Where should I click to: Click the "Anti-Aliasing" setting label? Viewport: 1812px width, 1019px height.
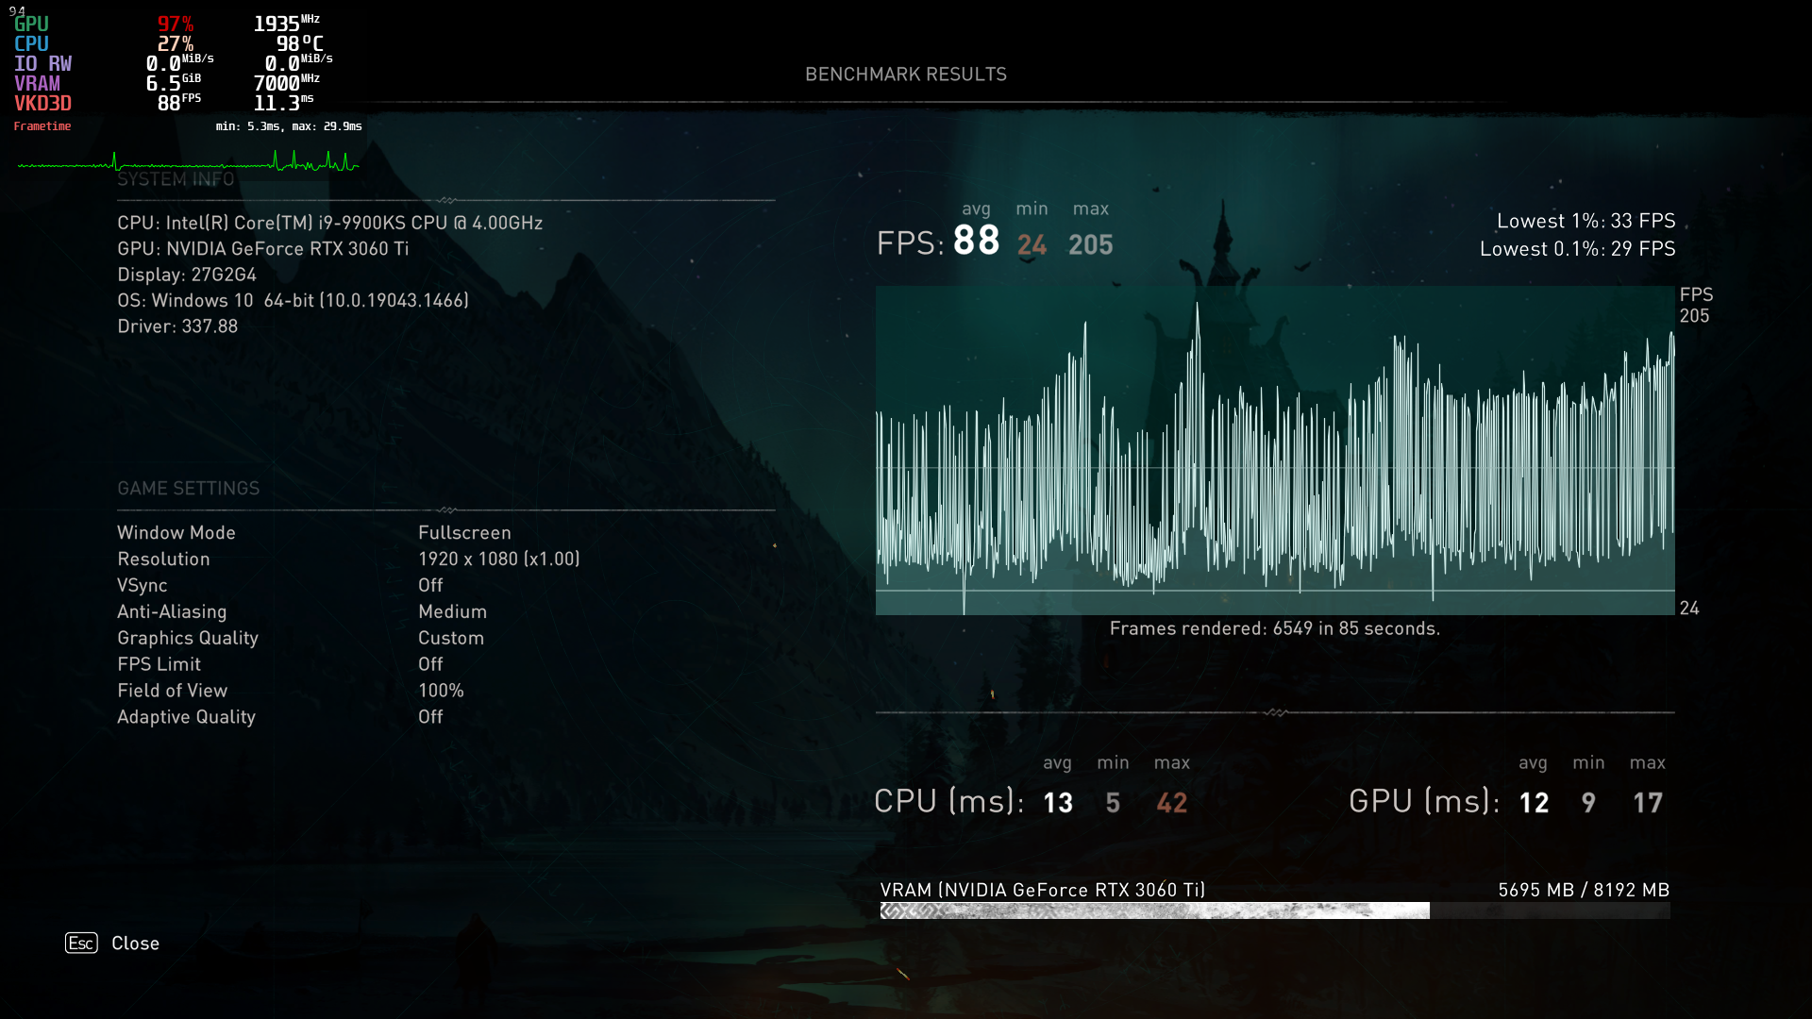pos(172,612)
